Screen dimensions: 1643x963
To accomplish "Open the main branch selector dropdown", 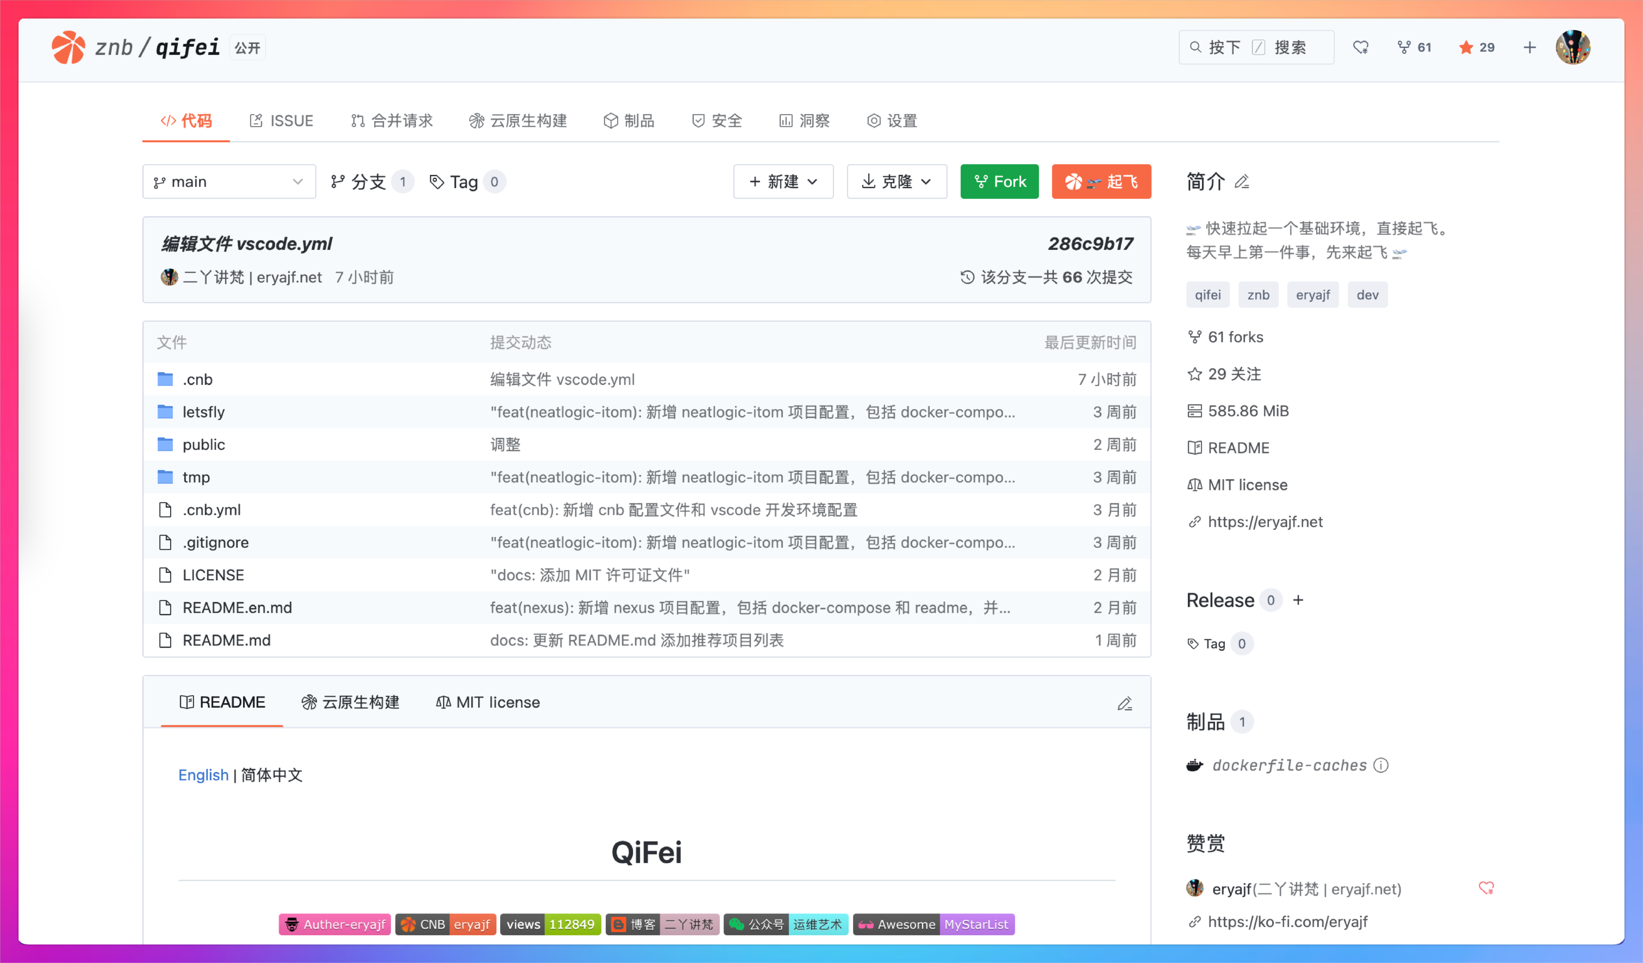I will tap(229, 182).
